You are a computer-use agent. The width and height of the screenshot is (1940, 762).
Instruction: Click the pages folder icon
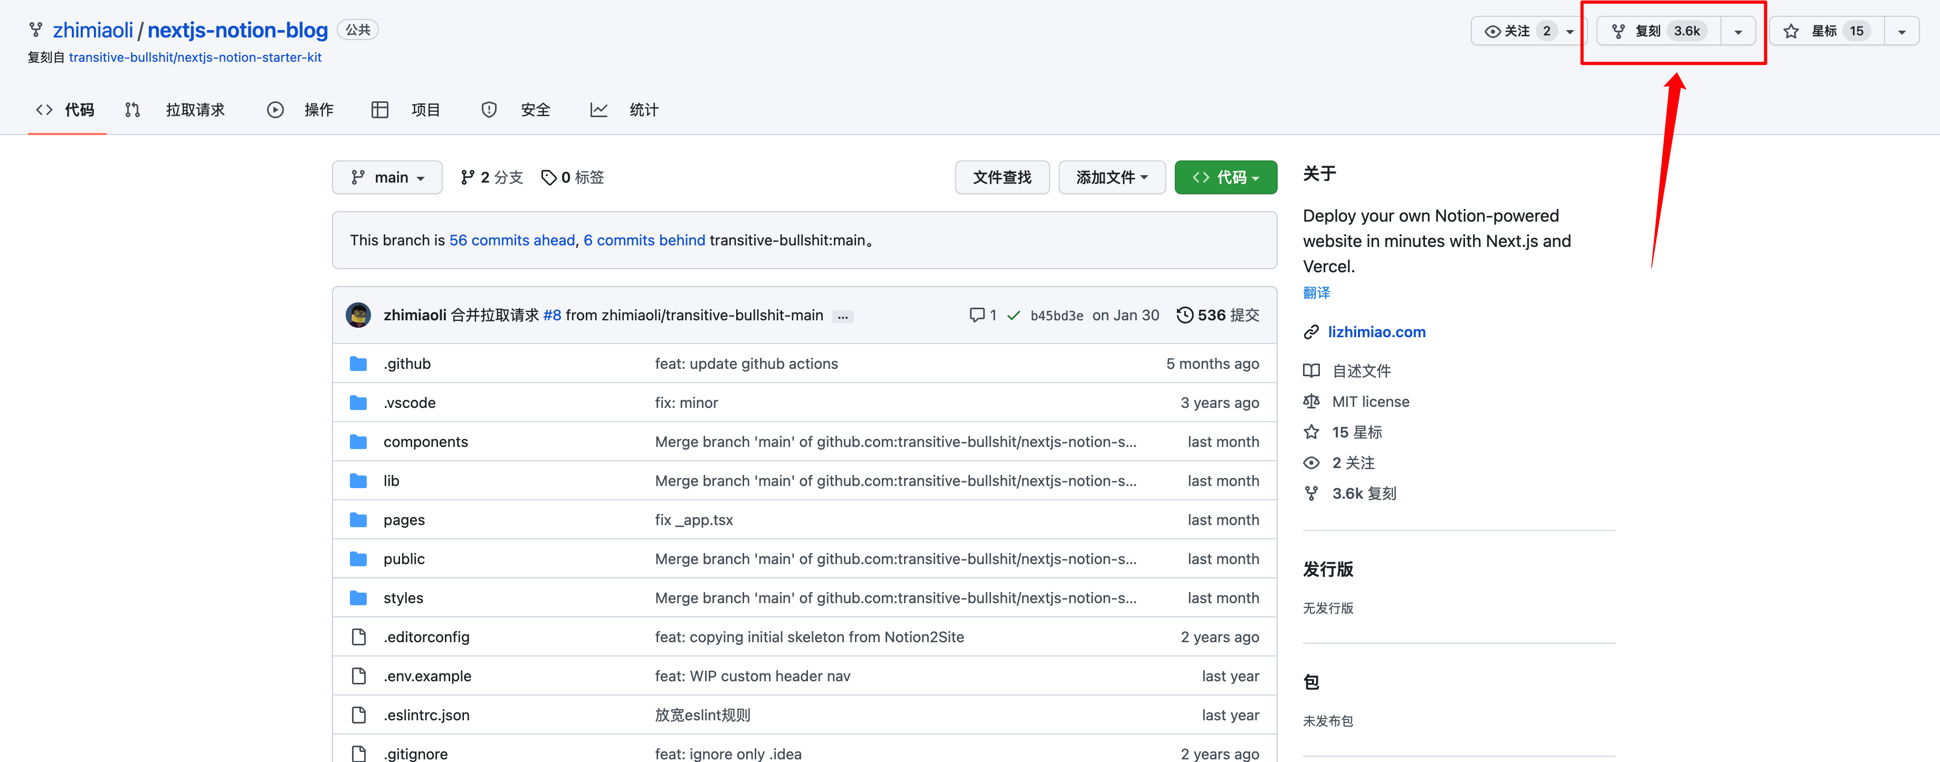(358, 520)
